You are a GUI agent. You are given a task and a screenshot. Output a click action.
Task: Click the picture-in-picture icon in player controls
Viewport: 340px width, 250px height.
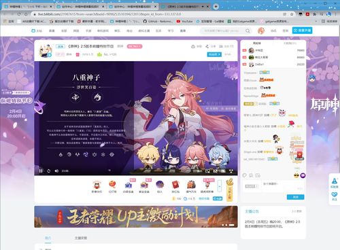pyautogui.click(x=207, y=171)
